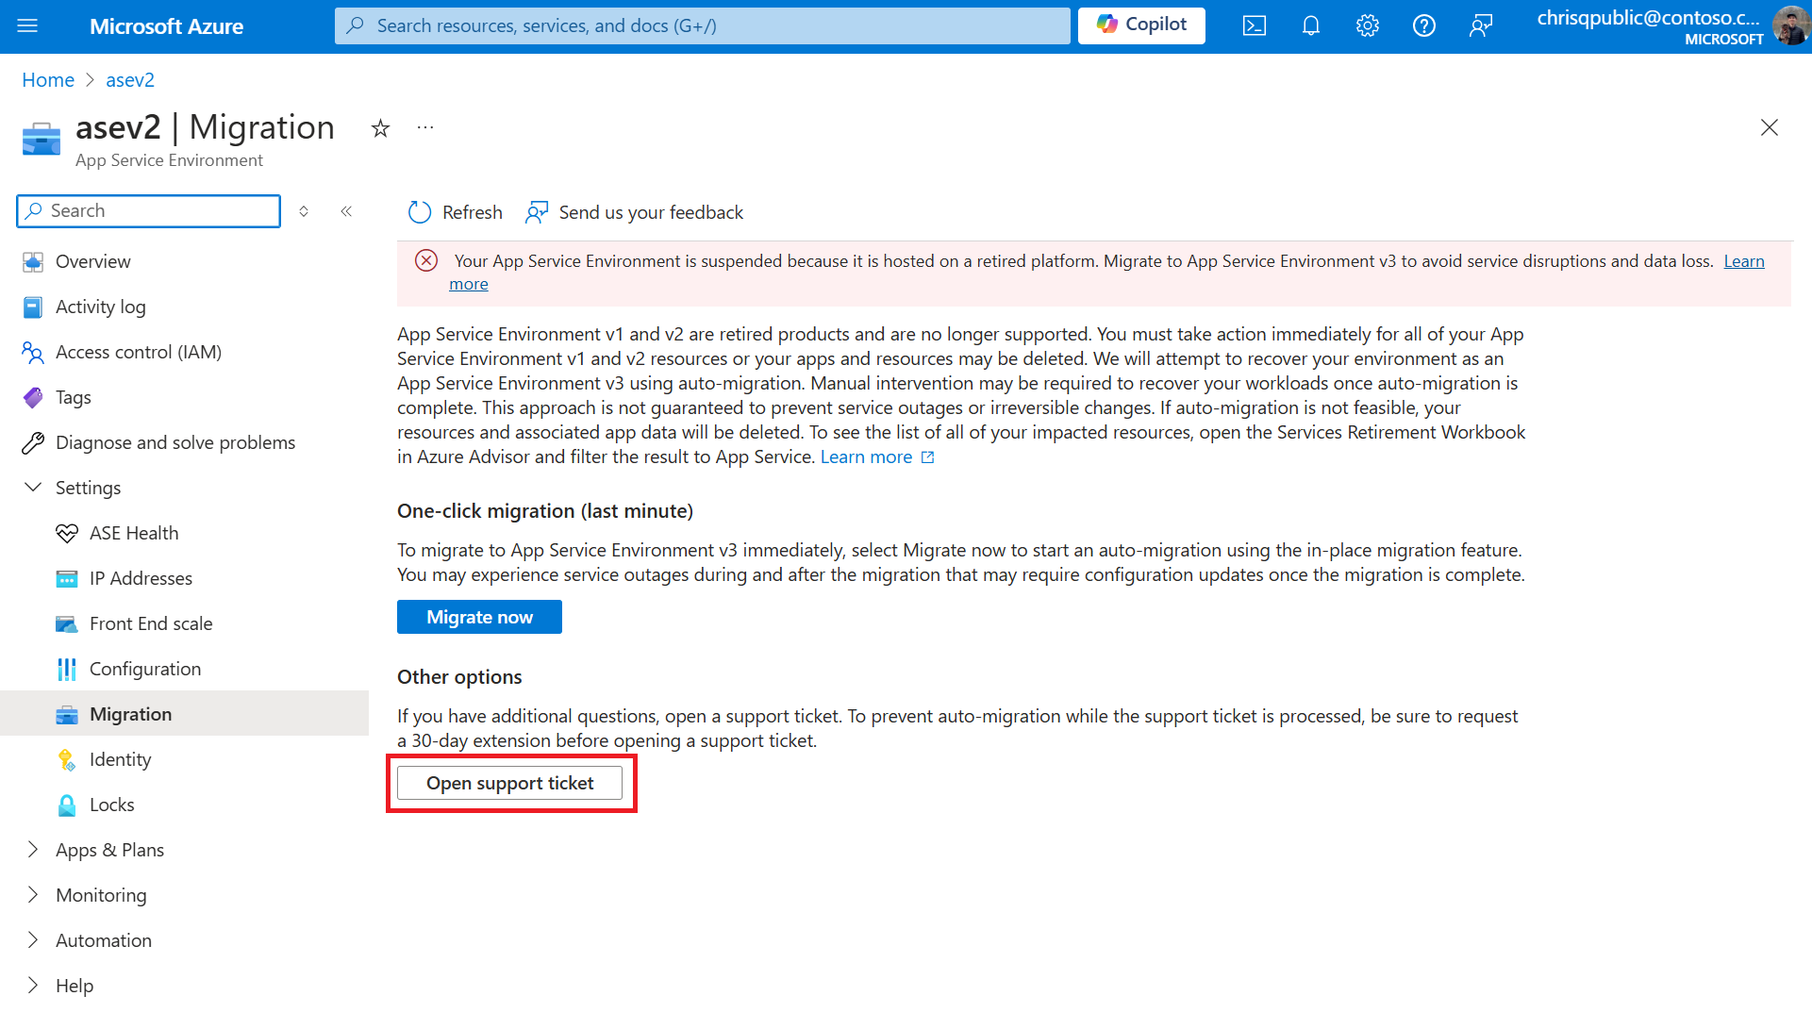Click the IP Addresses icon in sidebar
Image resolution: width=1812 pixels, height=1029 pixels.
(67, 577)
